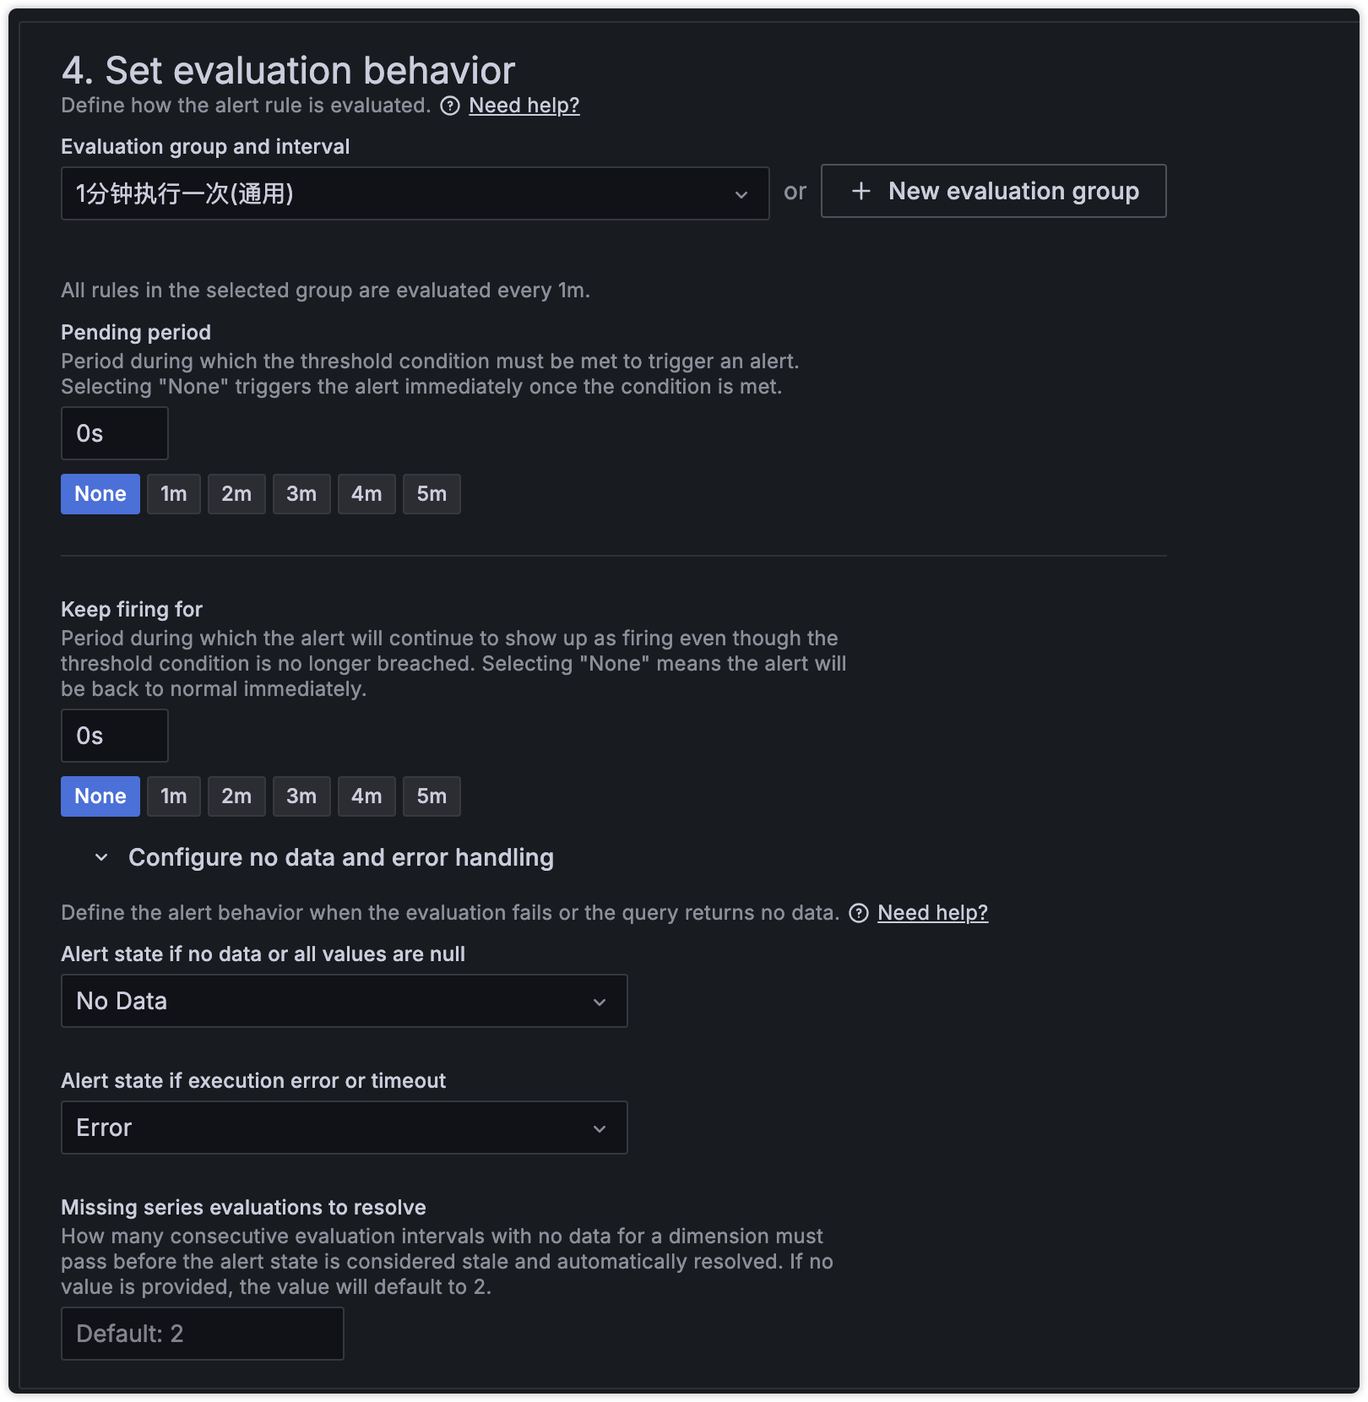The width and height of the screenshot is (1368, 1402).
Task: Click the New evaluation group button
Action: click(x=993, y=191)
